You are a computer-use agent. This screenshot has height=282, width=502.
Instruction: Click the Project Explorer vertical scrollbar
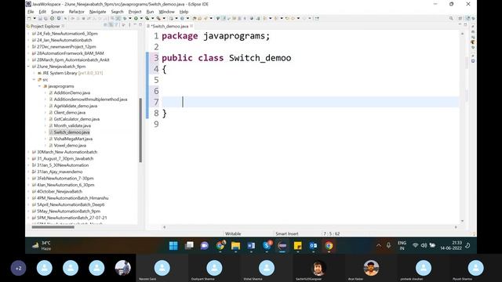pyautogui.click(x=140, y=130)
